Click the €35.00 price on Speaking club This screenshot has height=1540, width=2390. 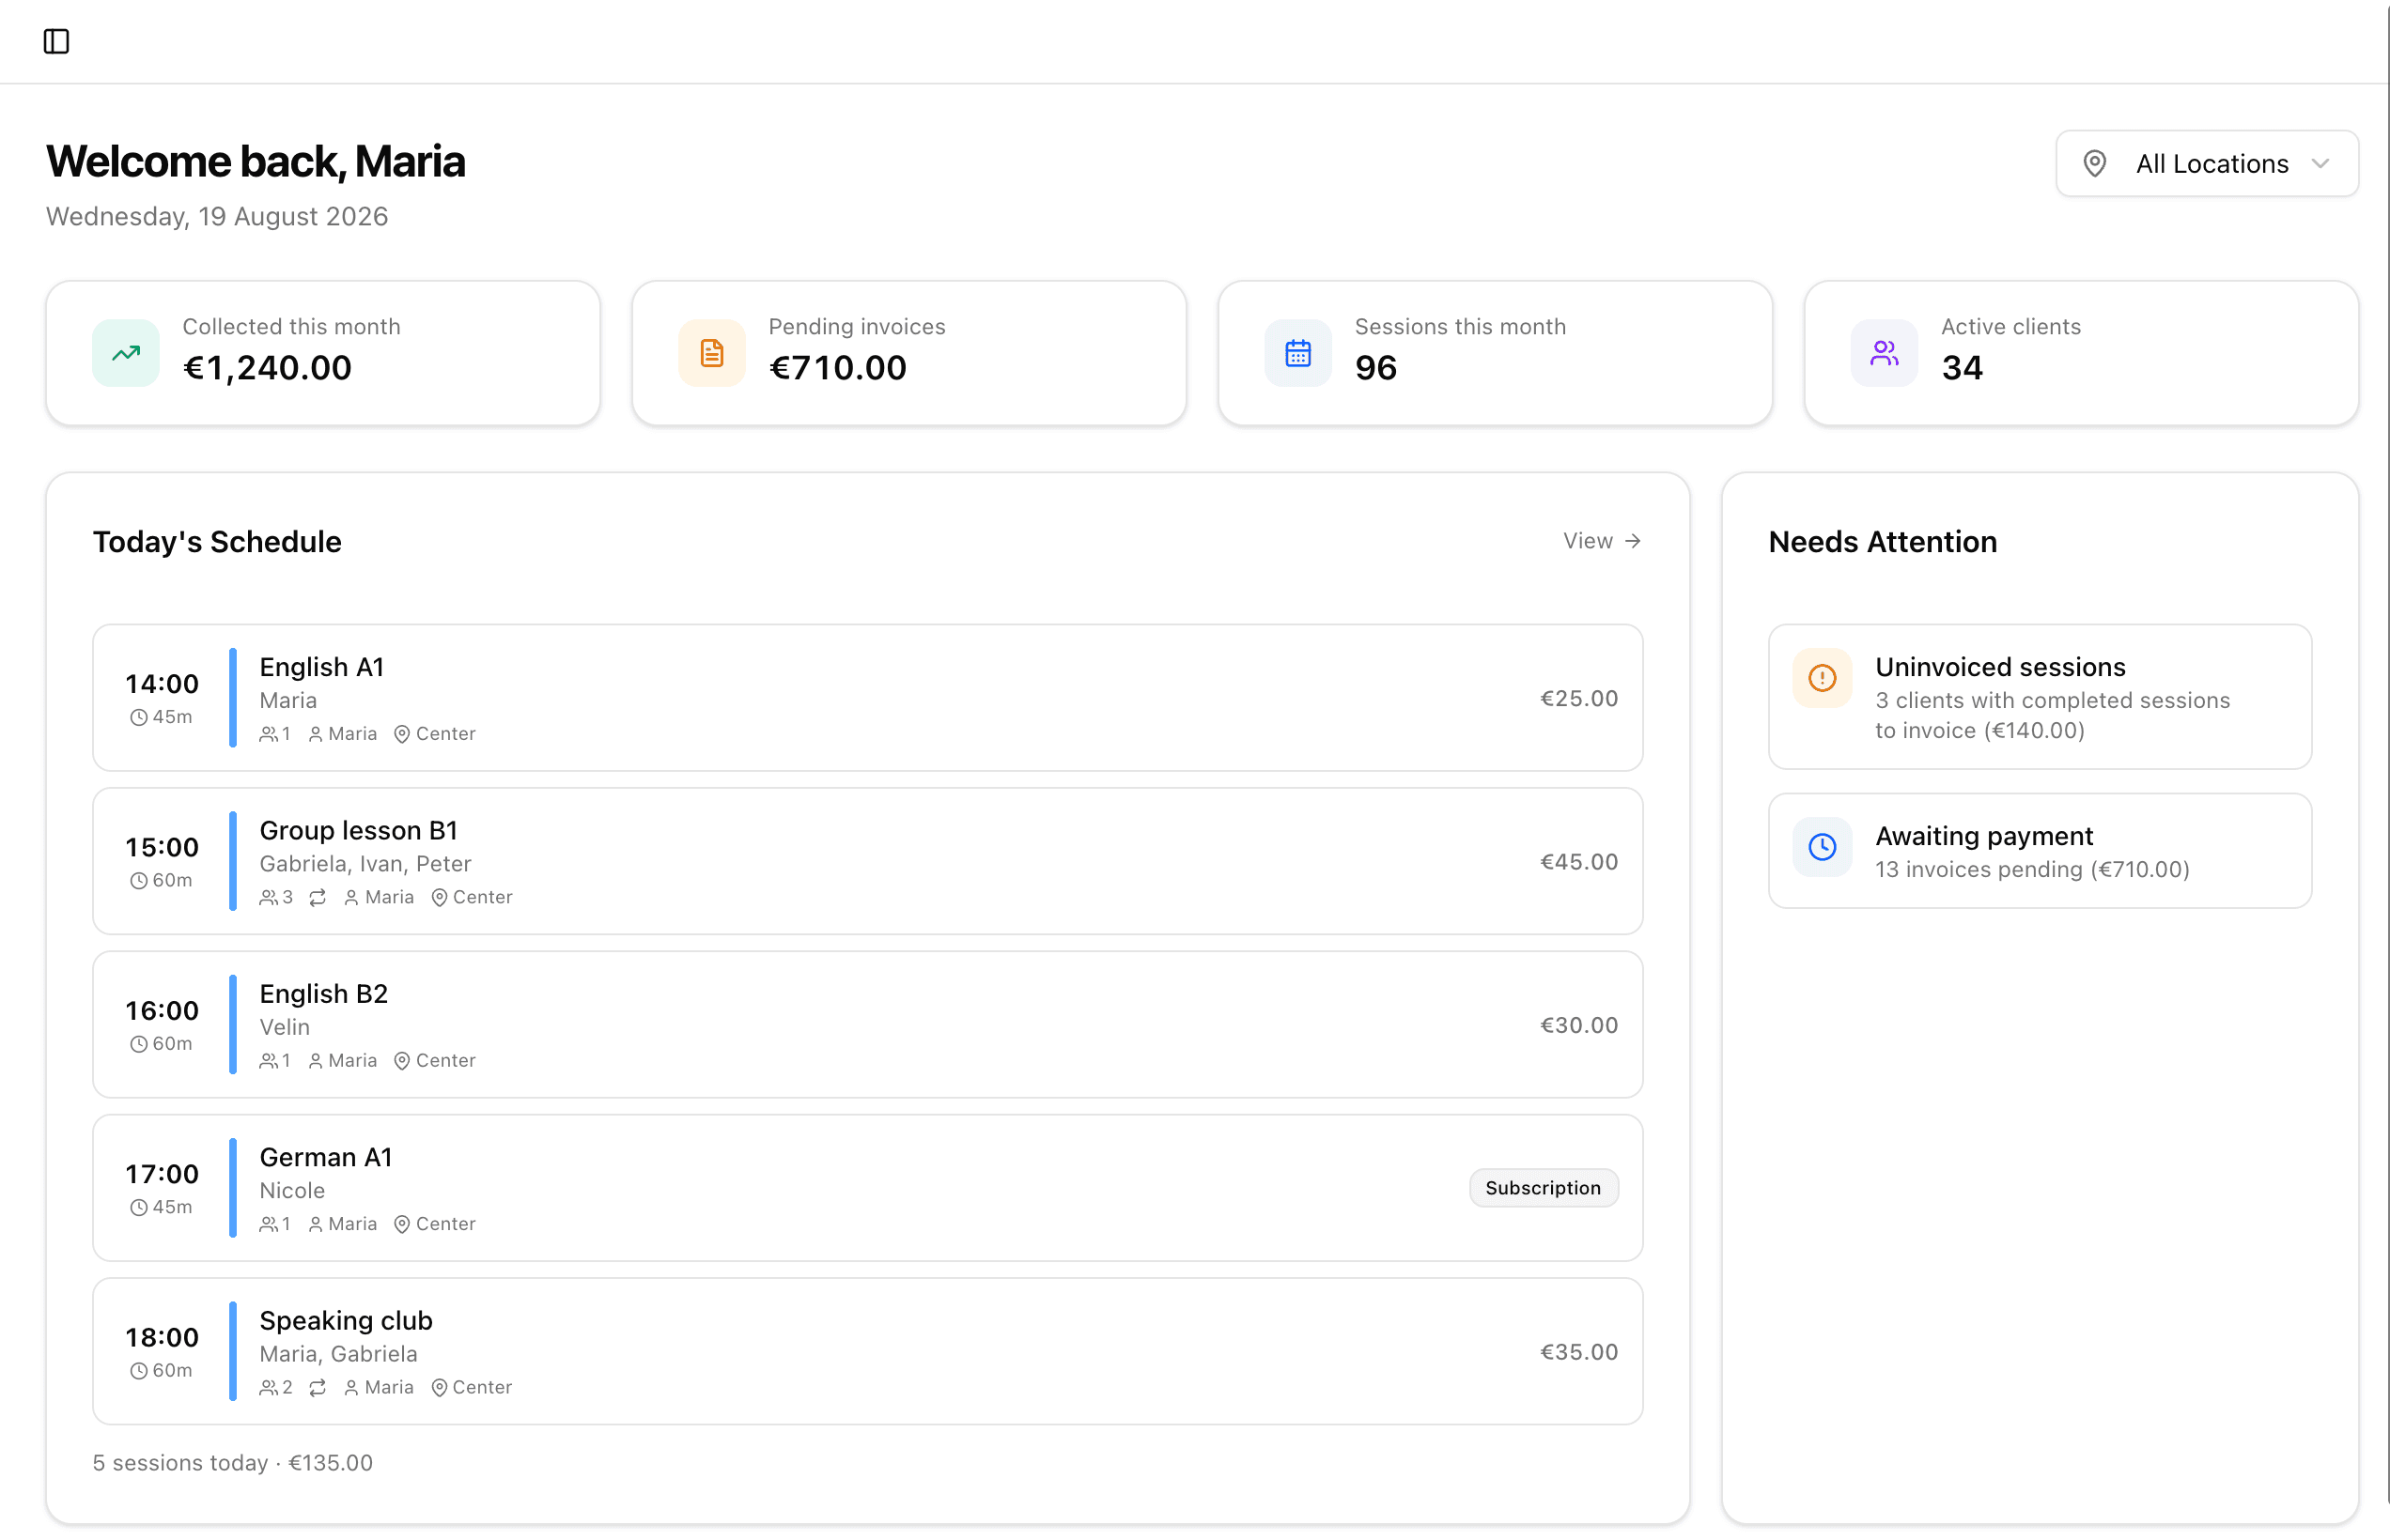1578,1351
